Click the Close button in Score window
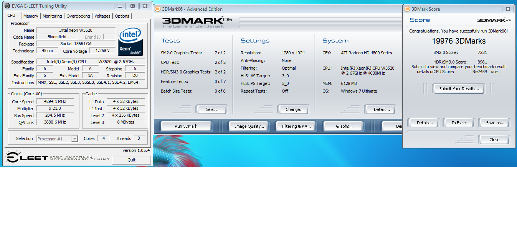Viewport: 517px width, 241px height. tap(494, 140)
